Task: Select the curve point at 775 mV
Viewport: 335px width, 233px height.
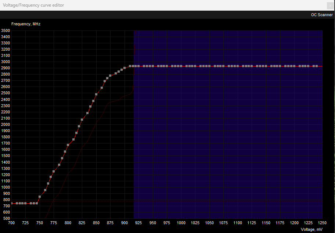Action: pos(54,171)
